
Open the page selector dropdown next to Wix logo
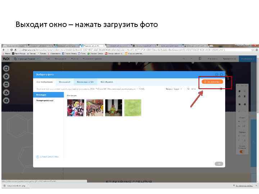27,59
